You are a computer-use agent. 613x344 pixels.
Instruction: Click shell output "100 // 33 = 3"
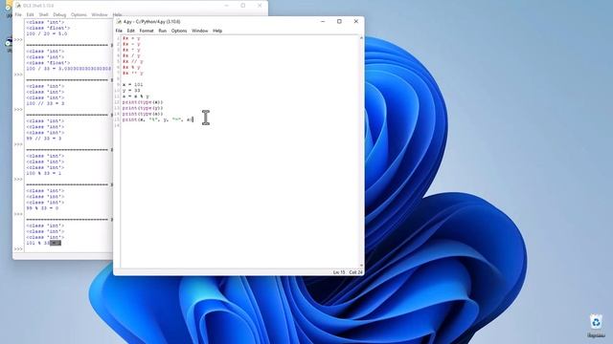(45, 104)
